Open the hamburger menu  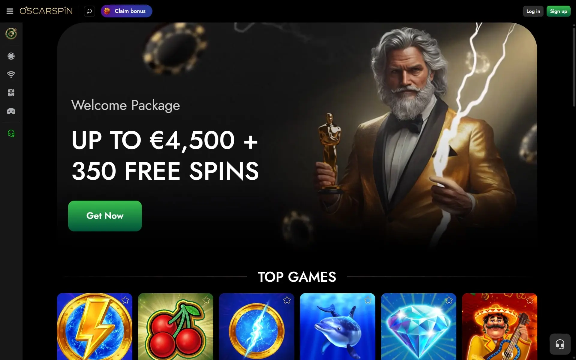click(x=10, y=11)
